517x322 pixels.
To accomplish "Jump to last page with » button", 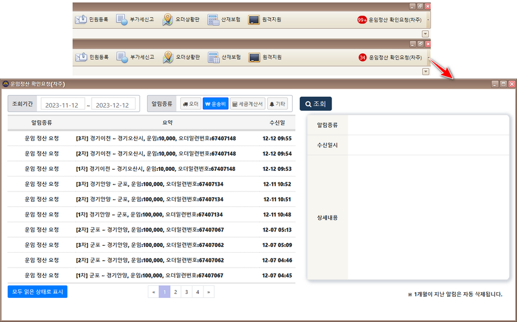I will [x=209, y=292].
